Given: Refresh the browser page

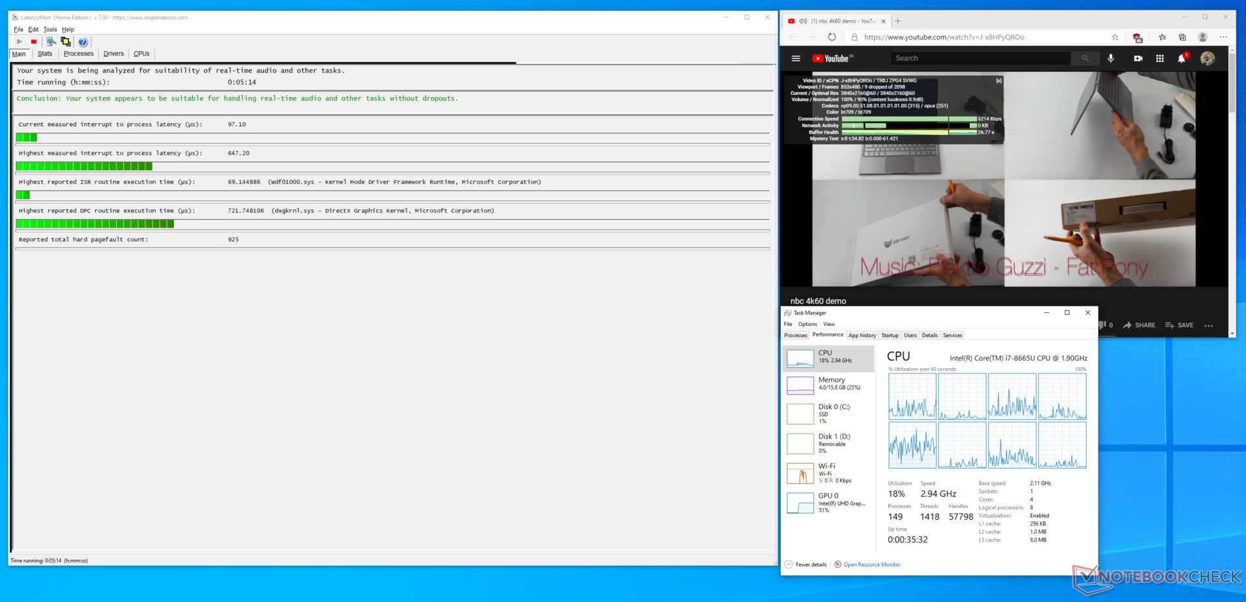Looking at the screenshot, I should pos(832,37).
